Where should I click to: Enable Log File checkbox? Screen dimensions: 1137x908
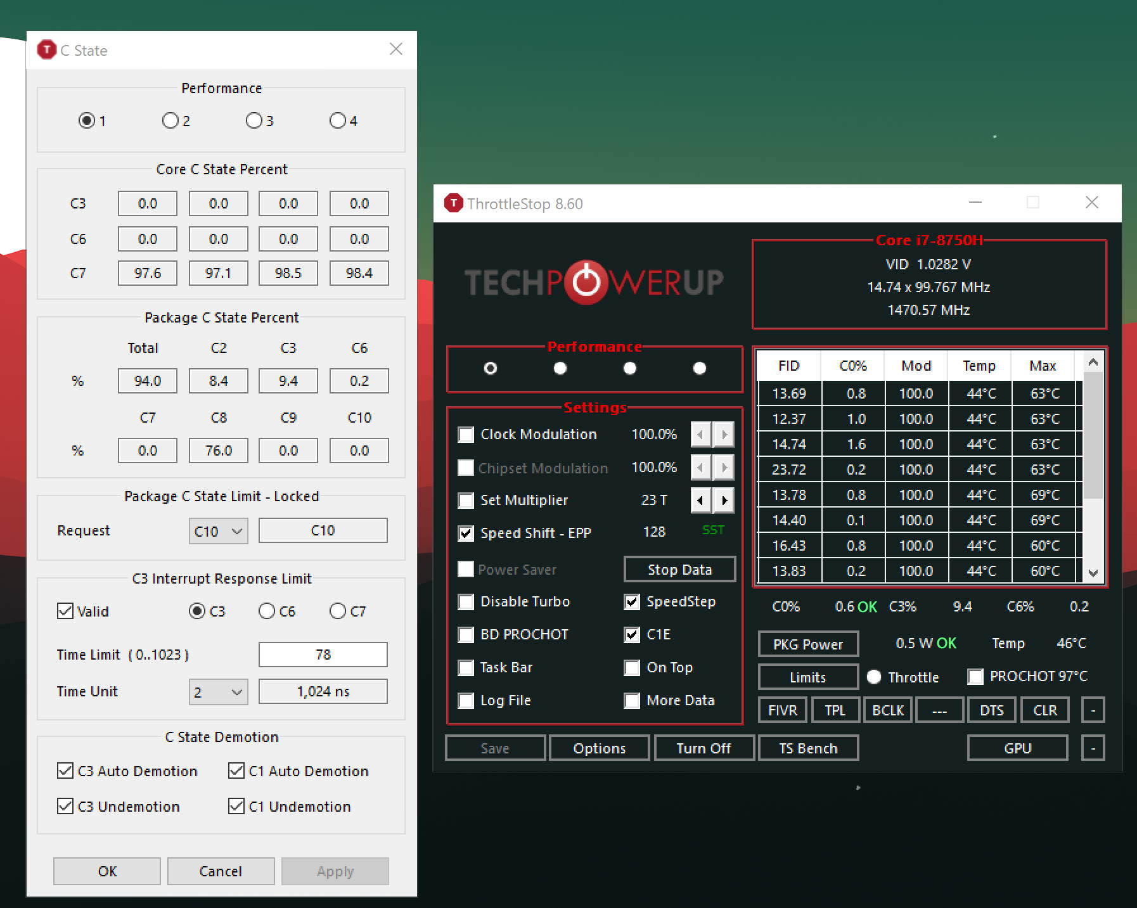tap(466, 701)
